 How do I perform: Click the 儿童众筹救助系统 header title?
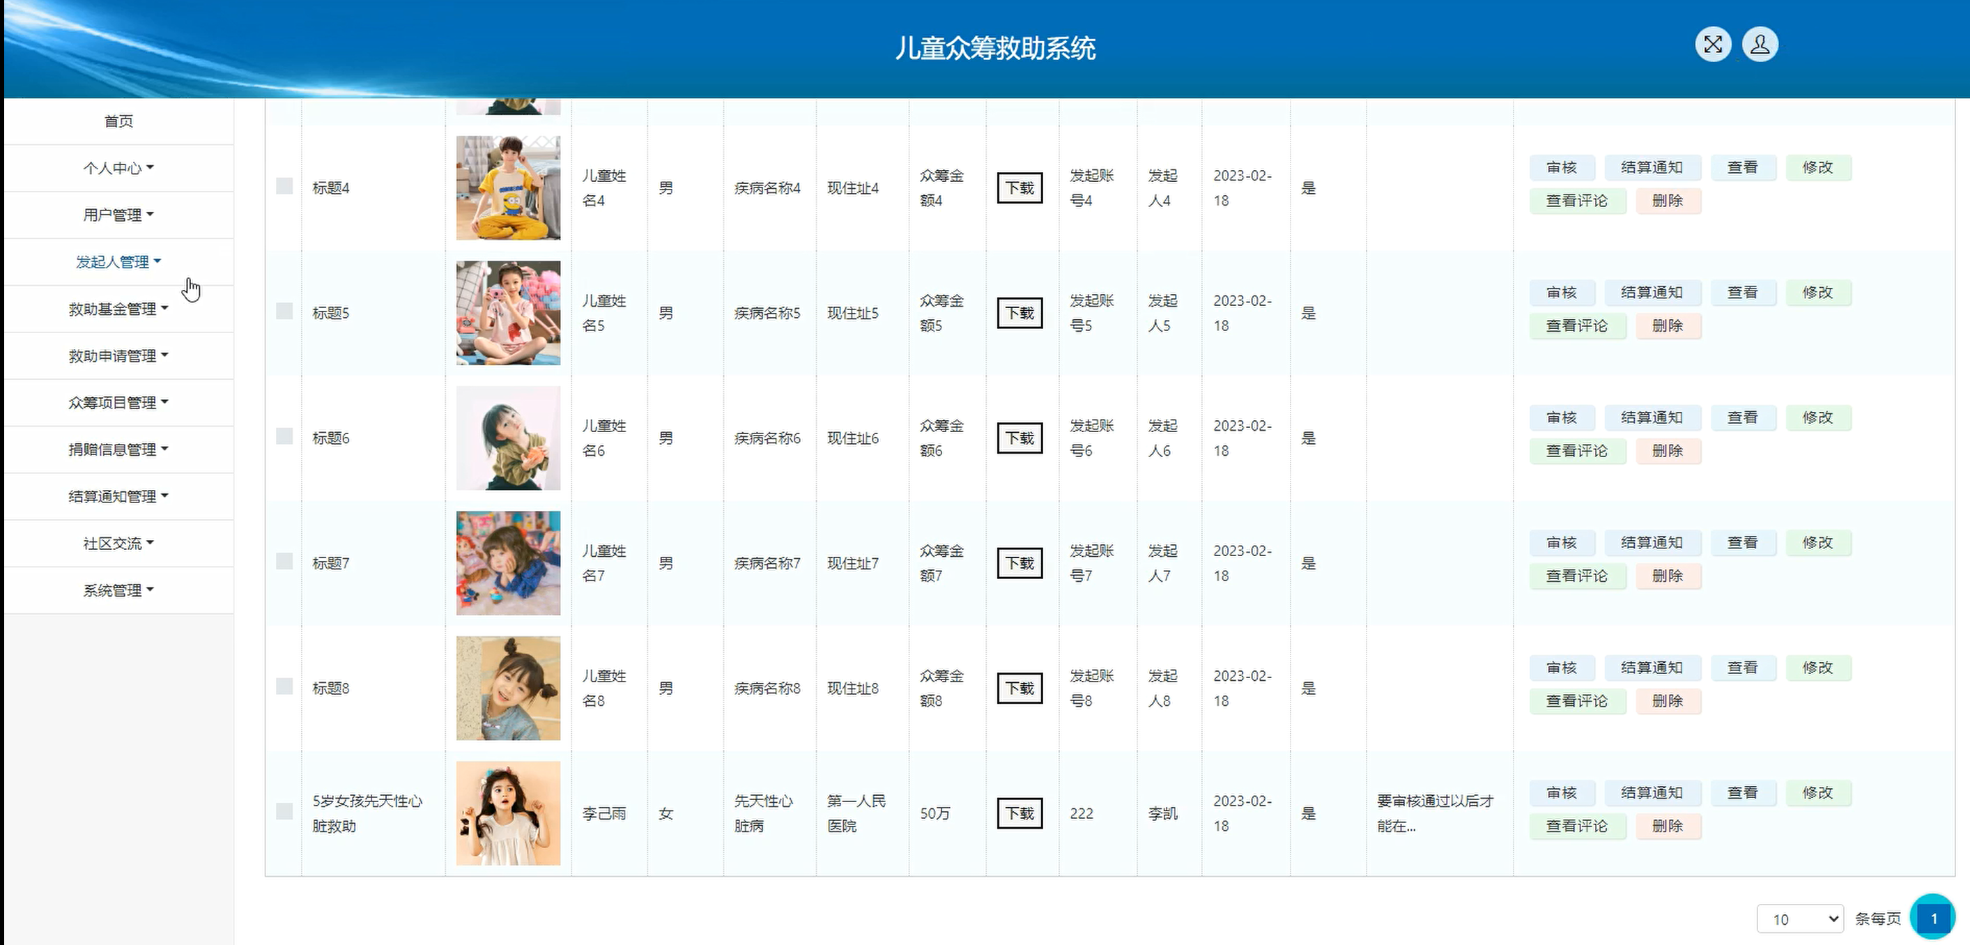(995, 48)
